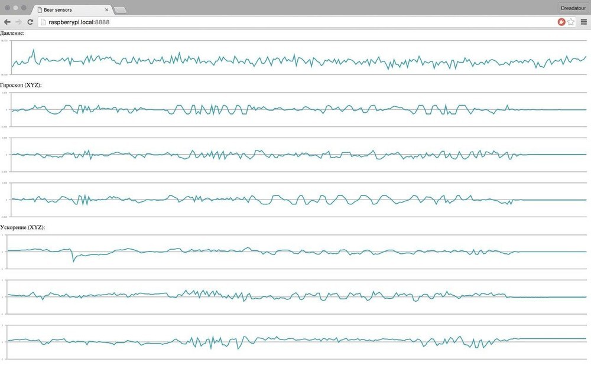Screen dimensions: 591x369
Task: Close the Bear sensors tab
Action: [106, 10]
